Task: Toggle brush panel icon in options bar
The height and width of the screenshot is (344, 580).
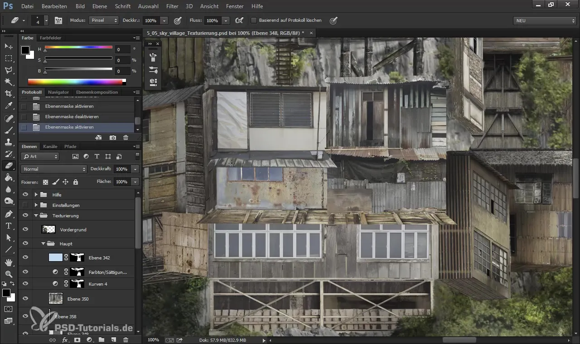Action: (x=58, y=20)
